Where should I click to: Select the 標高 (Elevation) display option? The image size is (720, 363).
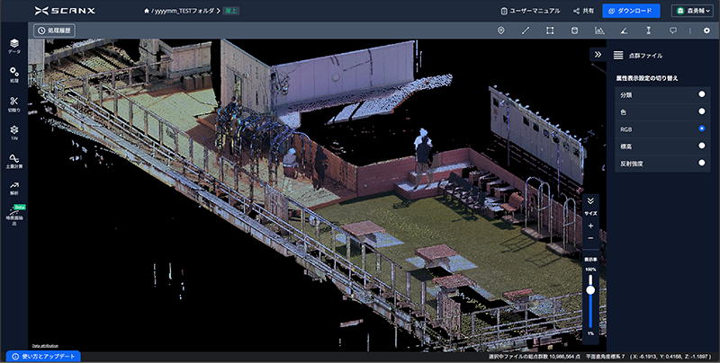[701, 146]
